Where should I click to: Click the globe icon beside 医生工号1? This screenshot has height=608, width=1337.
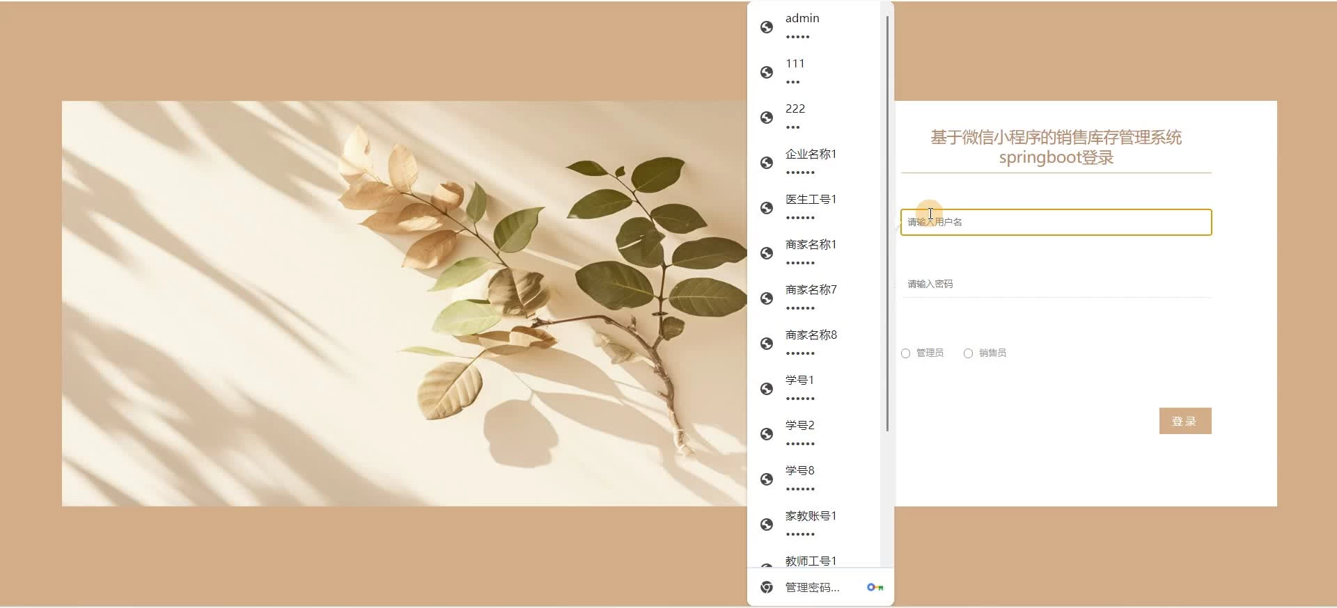point(767,208)
